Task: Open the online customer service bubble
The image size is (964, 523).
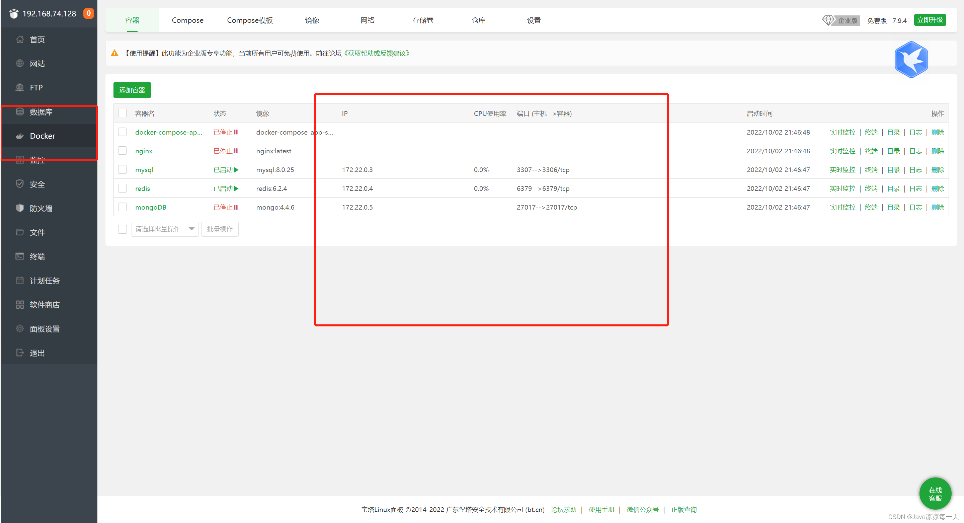Action: (x=935, y=494)
